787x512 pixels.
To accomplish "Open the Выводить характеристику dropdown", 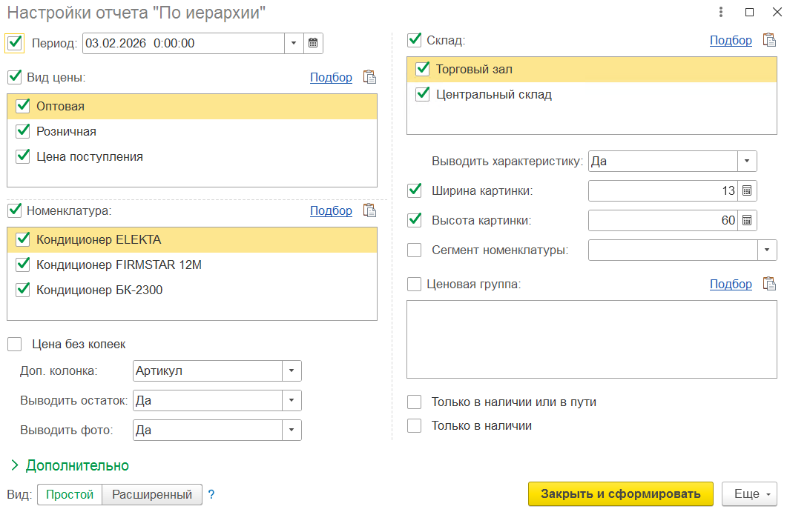I will pyautogui.click(x=747, y=161).
